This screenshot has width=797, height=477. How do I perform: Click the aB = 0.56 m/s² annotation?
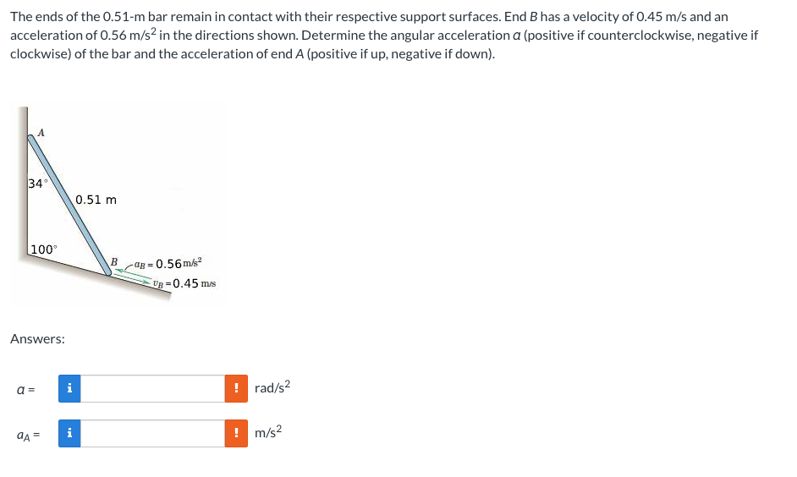pyautogui.click(x=168, y=264)
